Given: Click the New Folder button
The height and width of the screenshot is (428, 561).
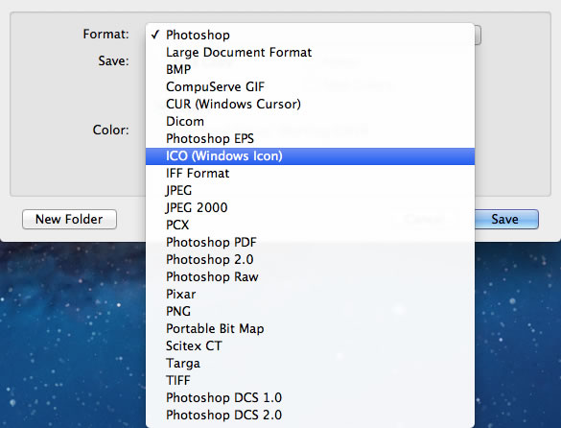Looking at the screenshot, I should 69,219.
